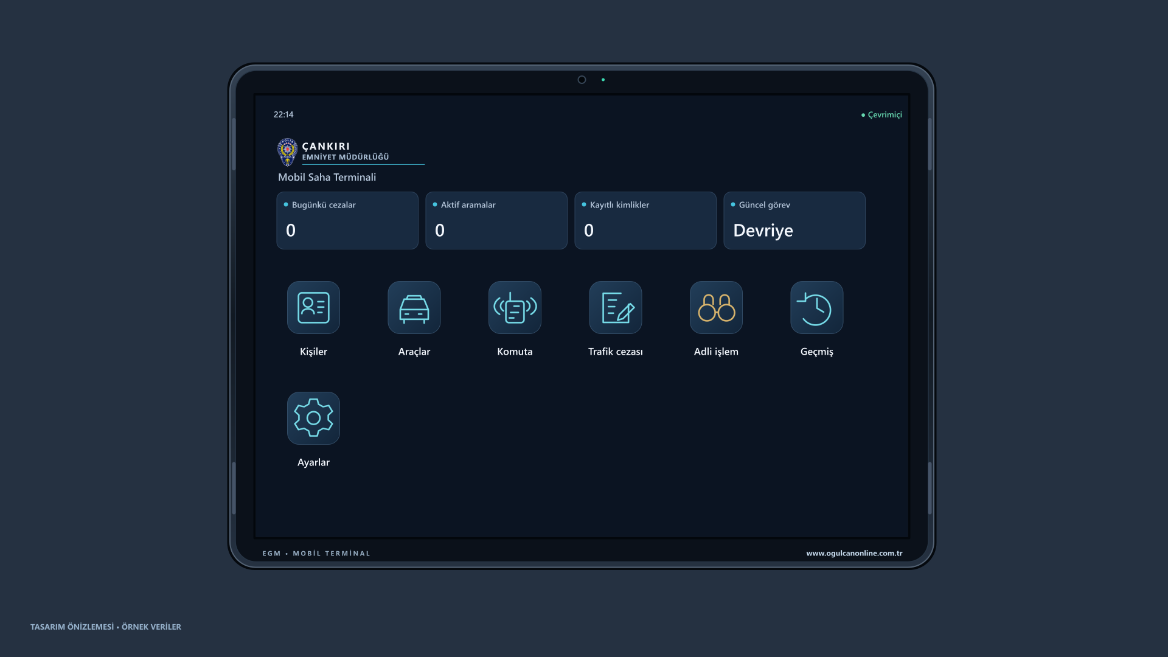
Task: Click the TASARIM ÖNİZLEMESİ • ÖRNEK VERİLER caption
Action: (x=106, y=627)
